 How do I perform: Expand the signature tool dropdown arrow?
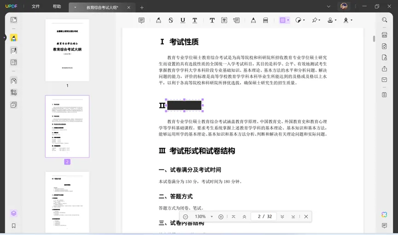[351, 20]
